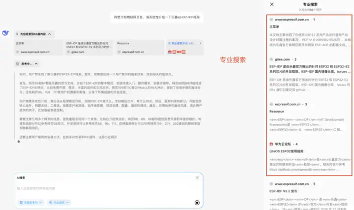Open result 3 title Resource
Screen dimensions: 354x210
pos(277,112)
